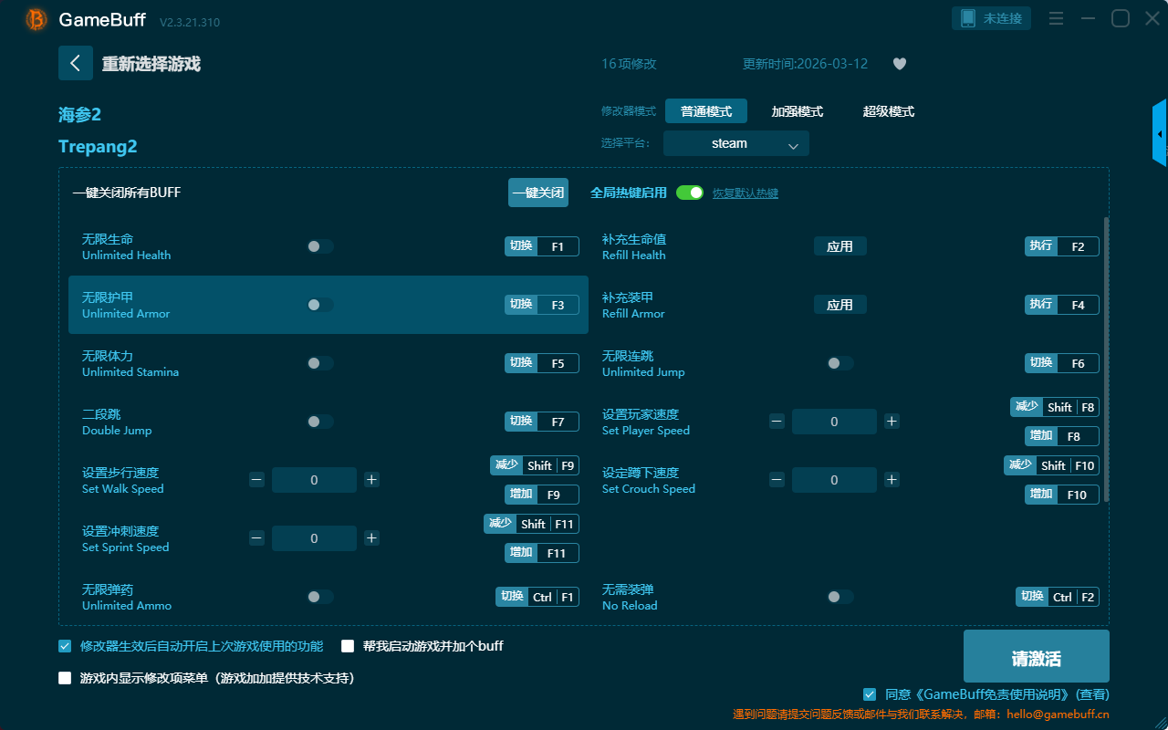The image size is (1168, 730).
Task: Open the hamburger menu icon
Action: 1056,18
